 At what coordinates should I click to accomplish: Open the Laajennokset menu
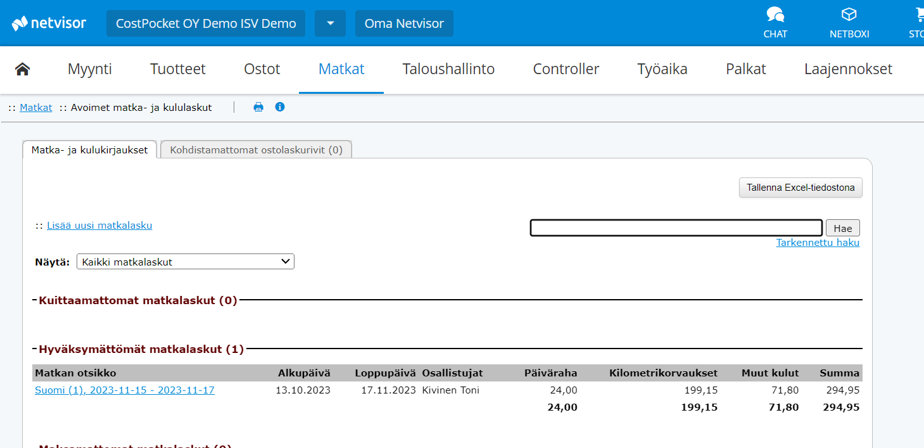pos(849,69)
